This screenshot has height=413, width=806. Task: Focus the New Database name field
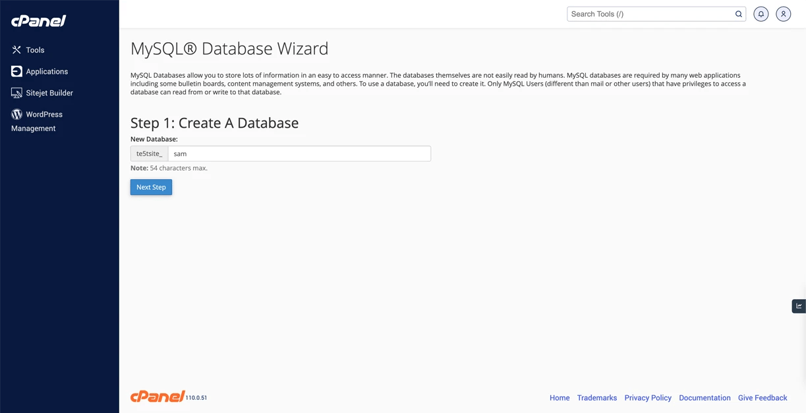pos(299,153)
